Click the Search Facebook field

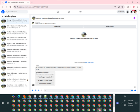(17, 12)
